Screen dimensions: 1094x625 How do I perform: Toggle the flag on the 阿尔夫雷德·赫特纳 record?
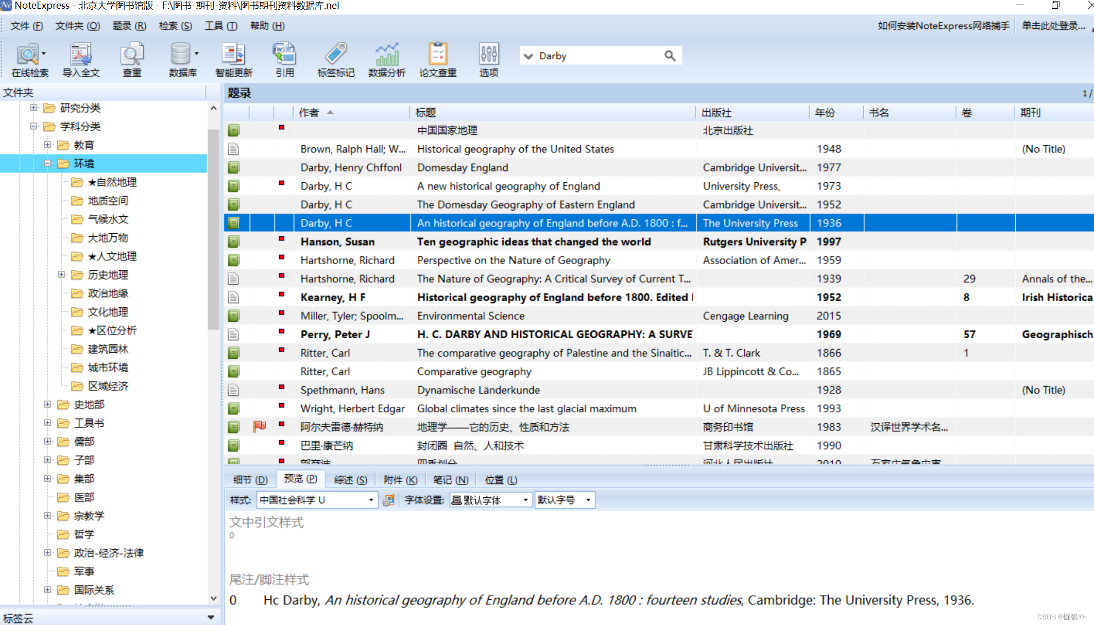pyautogui.click(x=260, y=426)
